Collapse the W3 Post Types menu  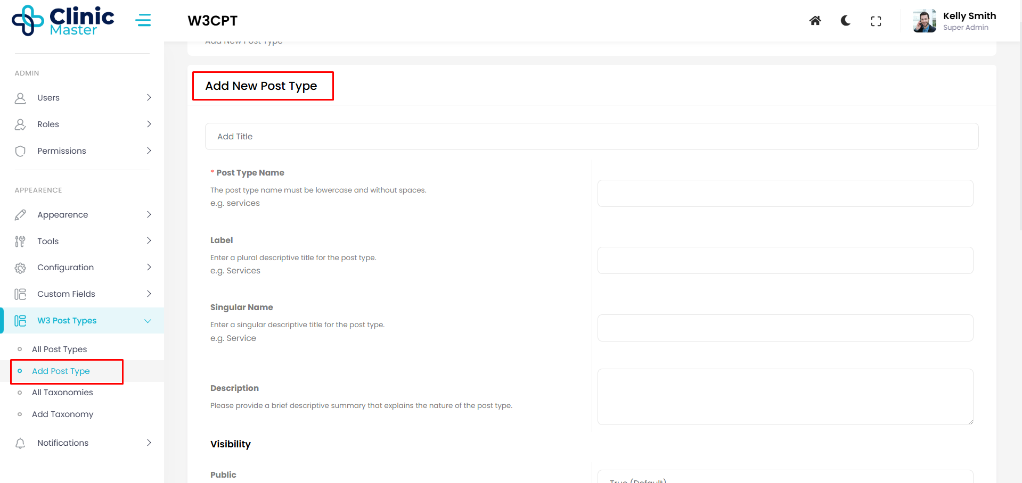(x=148, y=321)
